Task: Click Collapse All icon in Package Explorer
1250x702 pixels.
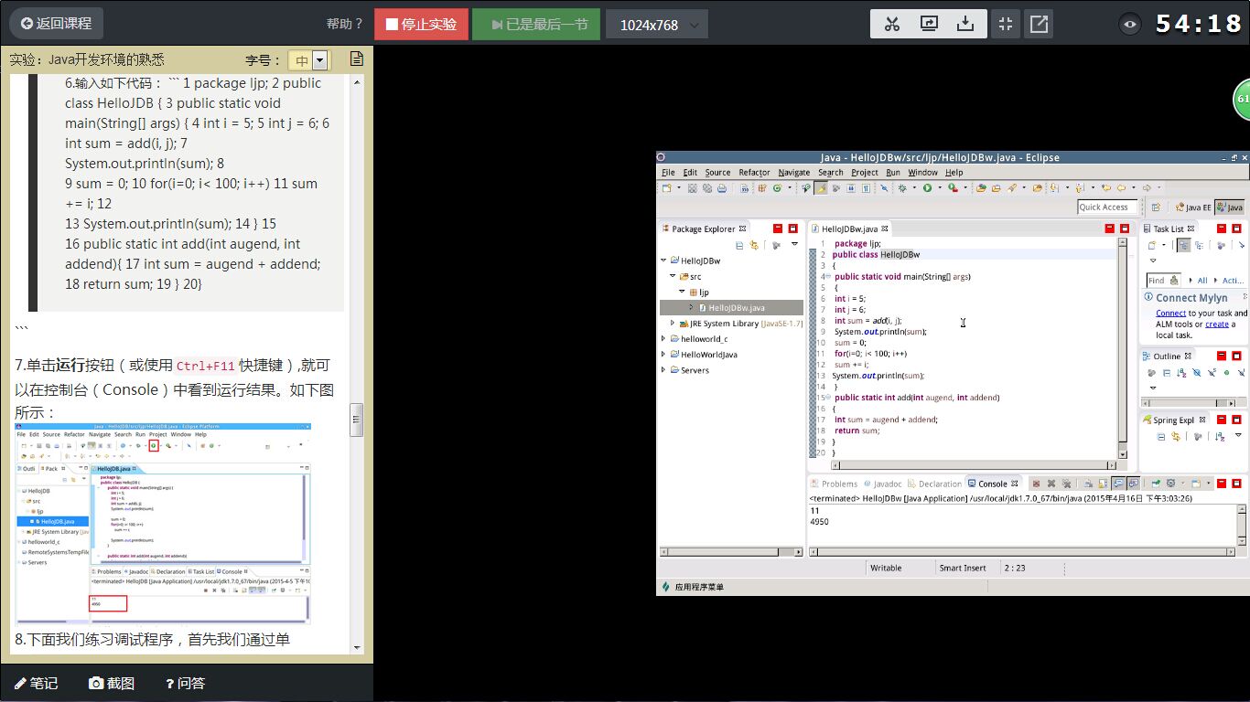Action: (x=738, y=244)
